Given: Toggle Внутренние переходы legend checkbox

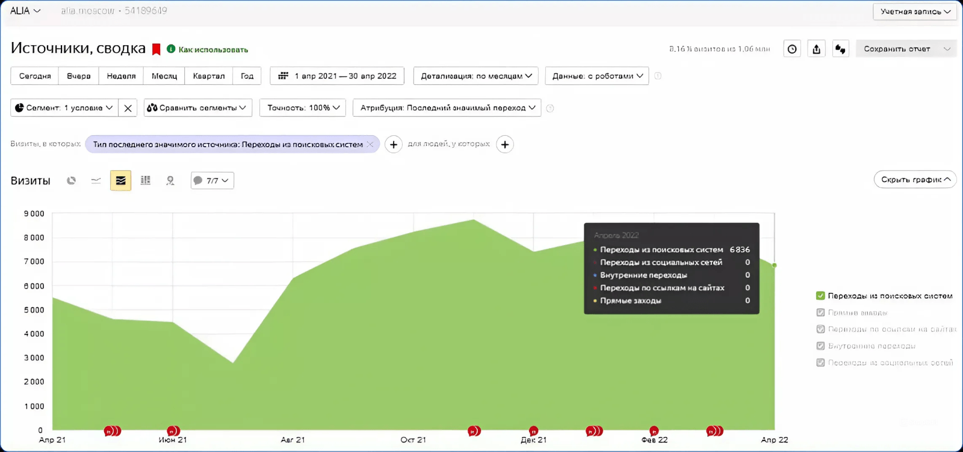Looking at the screenshot, I should tap(820, 346).
